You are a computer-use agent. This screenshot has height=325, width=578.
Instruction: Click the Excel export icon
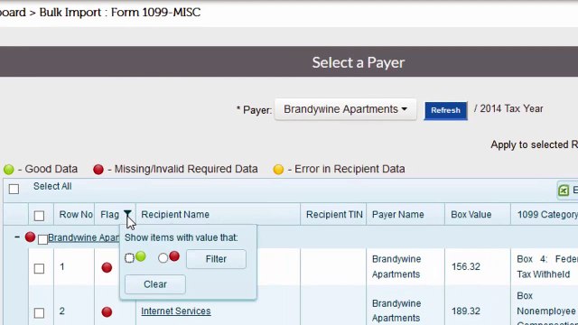pos(564,190)
